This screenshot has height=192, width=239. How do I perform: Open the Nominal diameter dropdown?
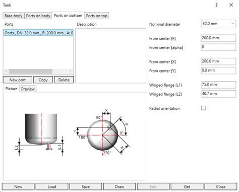pyautogui.click(x=218, y=24)
